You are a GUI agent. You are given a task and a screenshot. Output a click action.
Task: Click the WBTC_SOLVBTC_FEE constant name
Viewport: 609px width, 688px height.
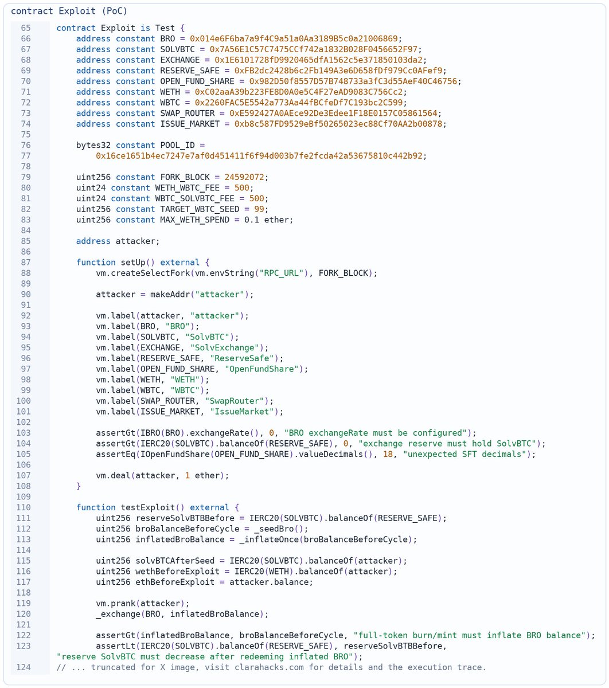point(194,199)
